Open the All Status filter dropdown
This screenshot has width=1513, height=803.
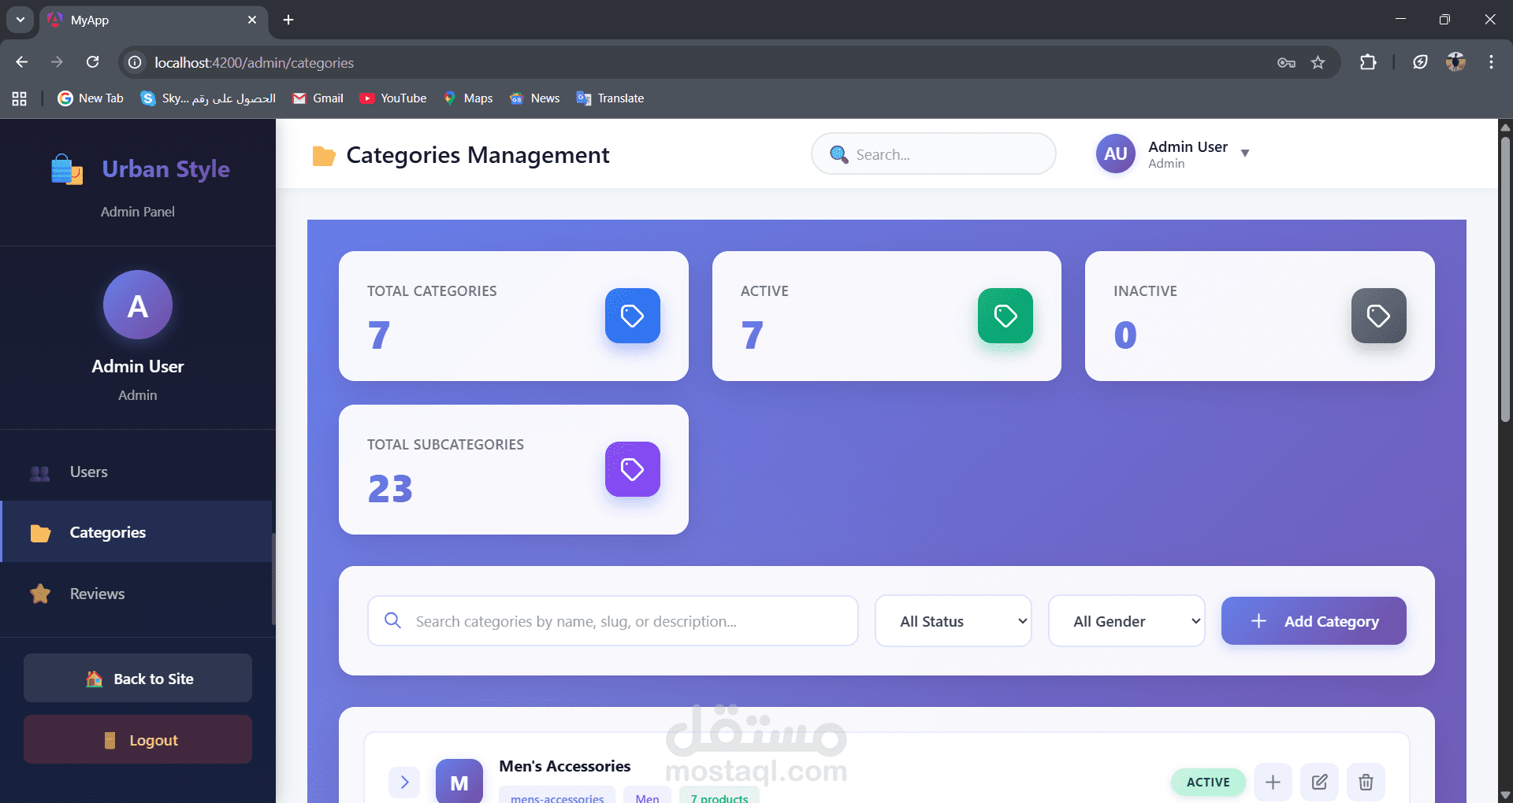[954, 621]
